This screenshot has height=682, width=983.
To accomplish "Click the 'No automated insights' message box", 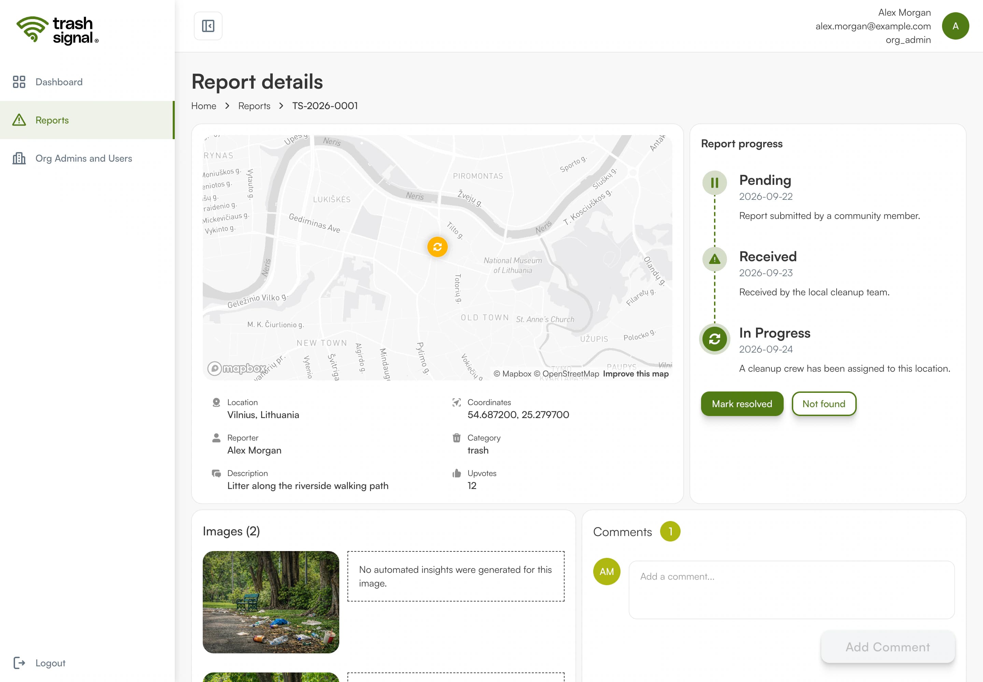I will click(456, 576).
